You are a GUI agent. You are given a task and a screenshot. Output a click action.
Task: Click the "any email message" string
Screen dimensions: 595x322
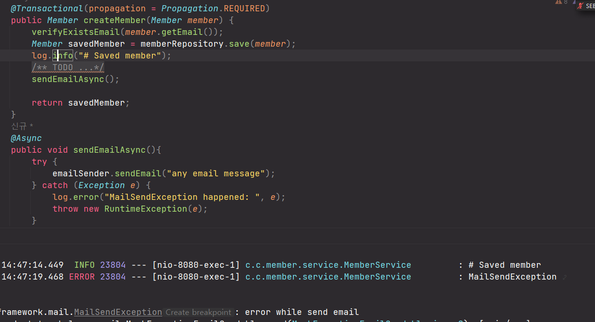coord(216,173)
